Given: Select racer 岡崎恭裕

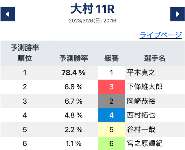Looking at the screenshot, I should pyautogui.click(x=141, y=101).
